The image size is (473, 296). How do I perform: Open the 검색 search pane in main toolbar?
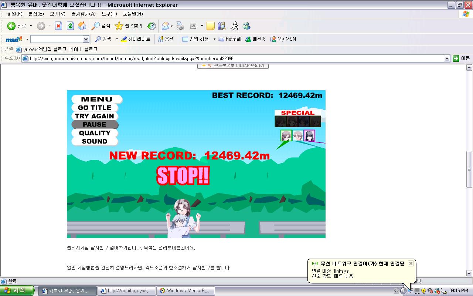click(x=101, y=26)
